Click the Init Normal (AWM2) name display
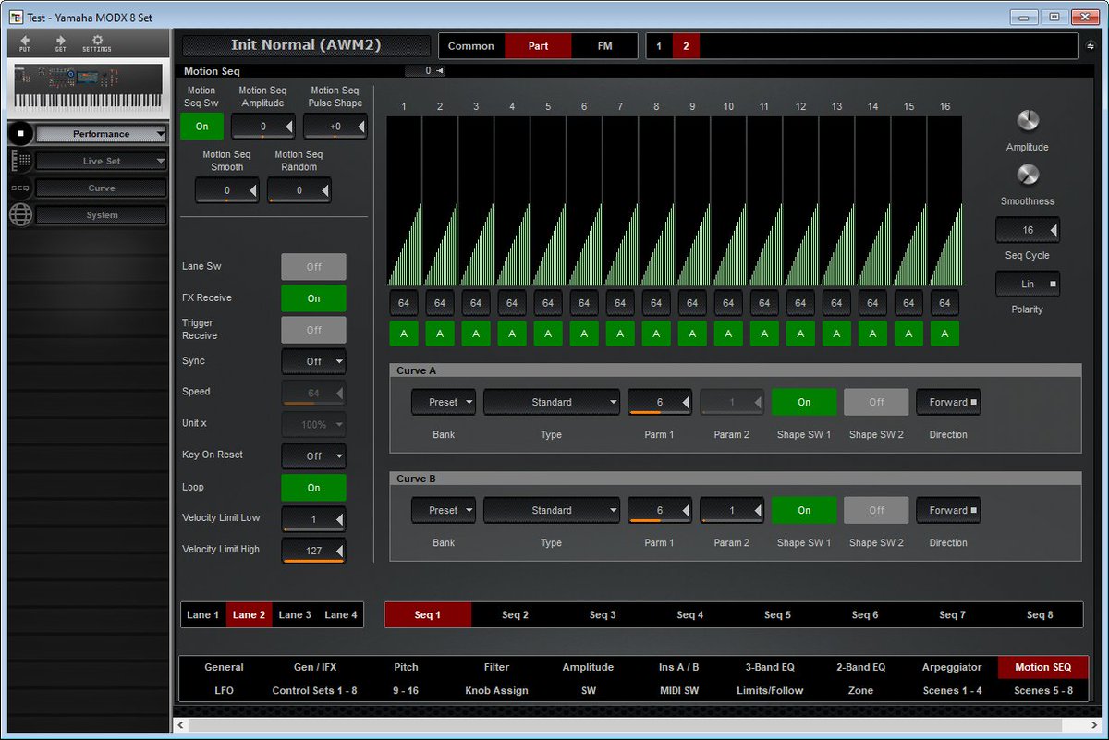 click(x=306, y=45)
